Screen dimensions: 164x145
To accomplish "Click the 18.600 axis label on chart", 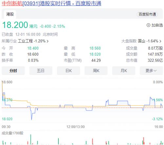I will pos(7,82).
